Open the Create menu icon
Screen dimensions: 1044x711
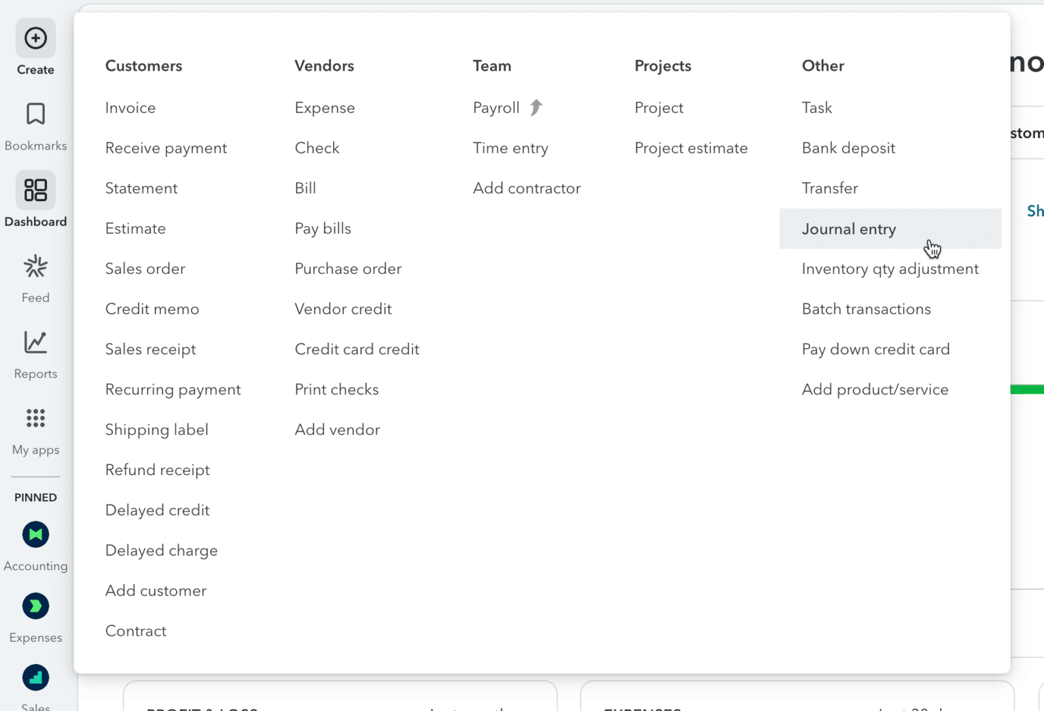point(35,38)
